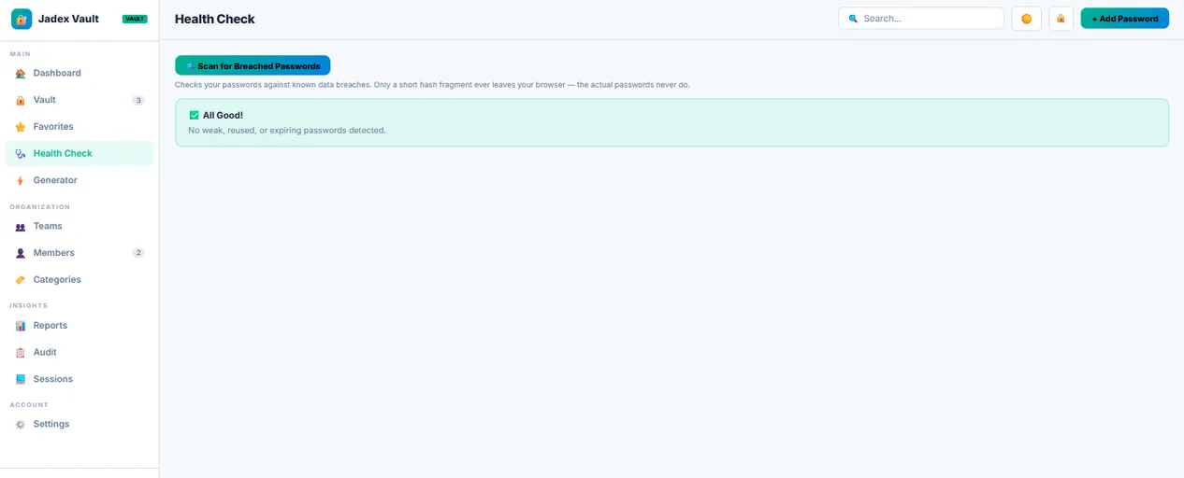Open the Sessions page
Screen dimensions: 1184x478
point(79,379)
